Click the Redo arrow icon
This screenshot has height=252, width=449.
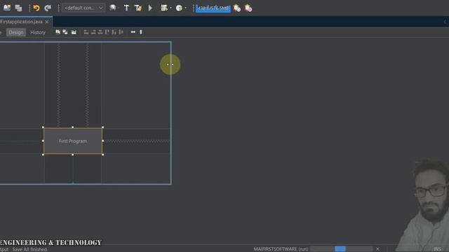(x=48, y=8)
